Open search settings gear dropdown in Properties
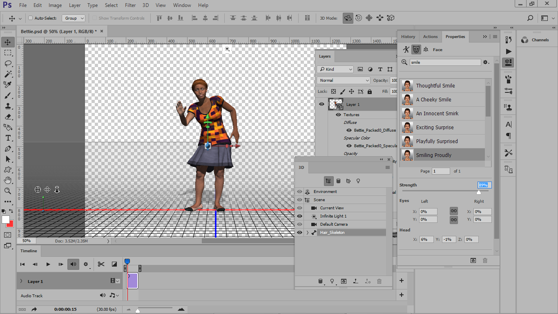558x314 pixels. tap(486, 62)
